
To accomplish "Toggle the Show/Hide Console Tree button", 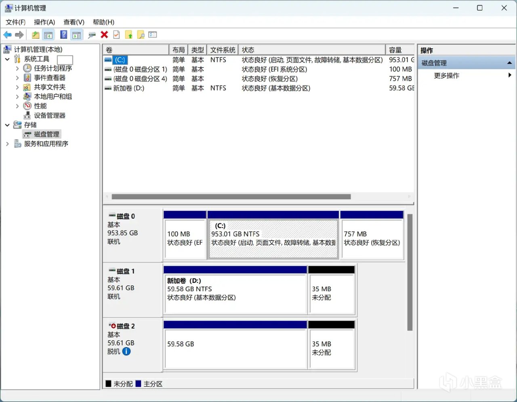I will pyautogui.click(x=48, y=35).
